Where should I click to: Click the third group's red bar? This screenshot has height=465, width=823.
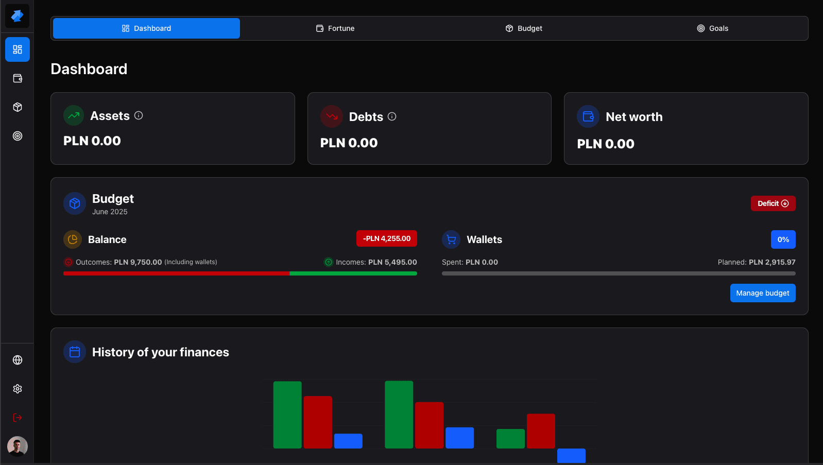coord(541,431)
